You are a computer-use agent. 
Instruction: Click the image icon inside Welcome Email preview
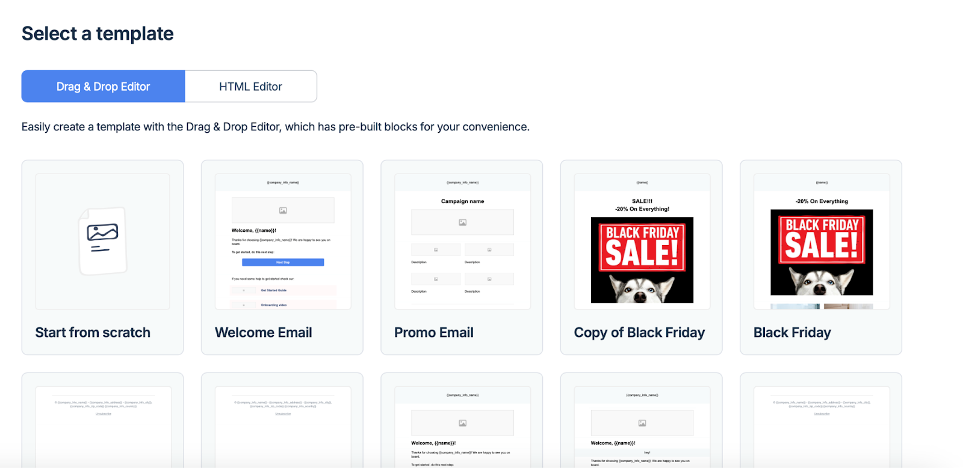point(282,210)
